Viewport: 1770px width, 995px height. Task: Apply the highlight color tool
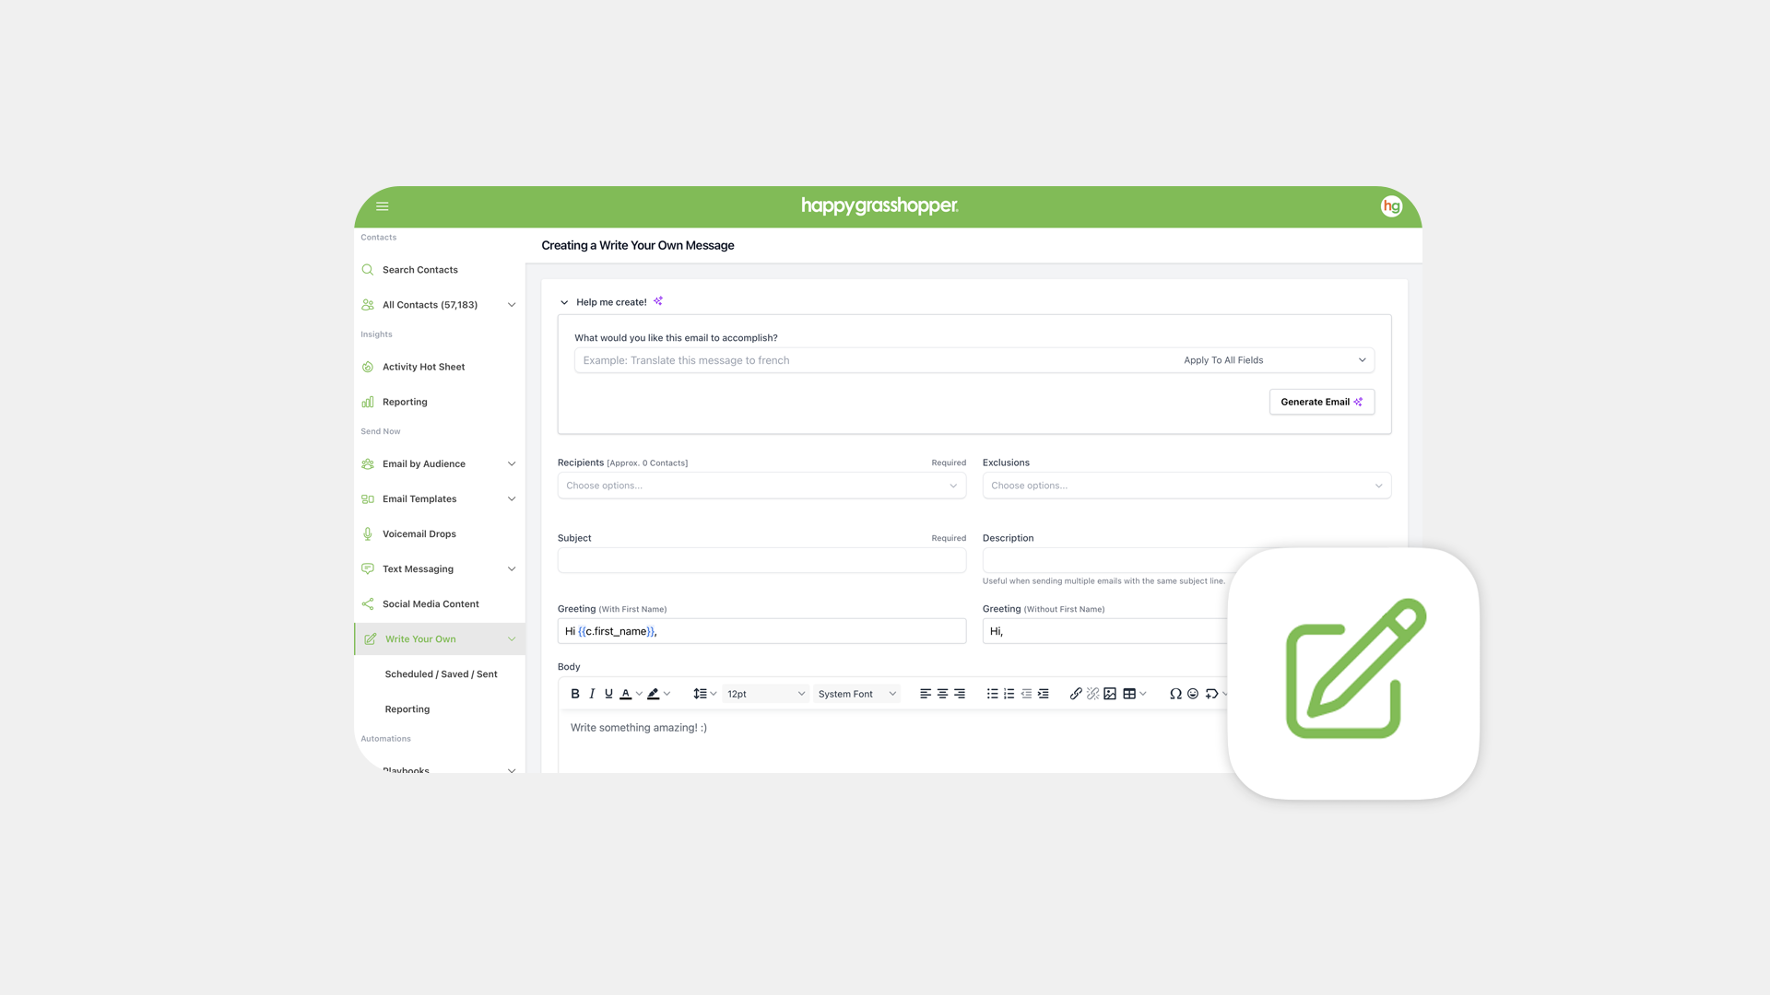click(x=654, y=694)
